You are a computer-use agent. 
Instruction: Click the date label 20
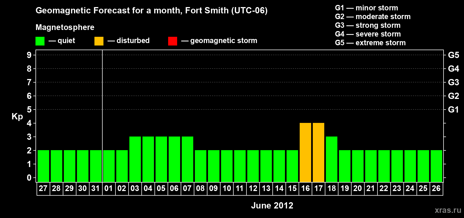click(x=358, y=188)
